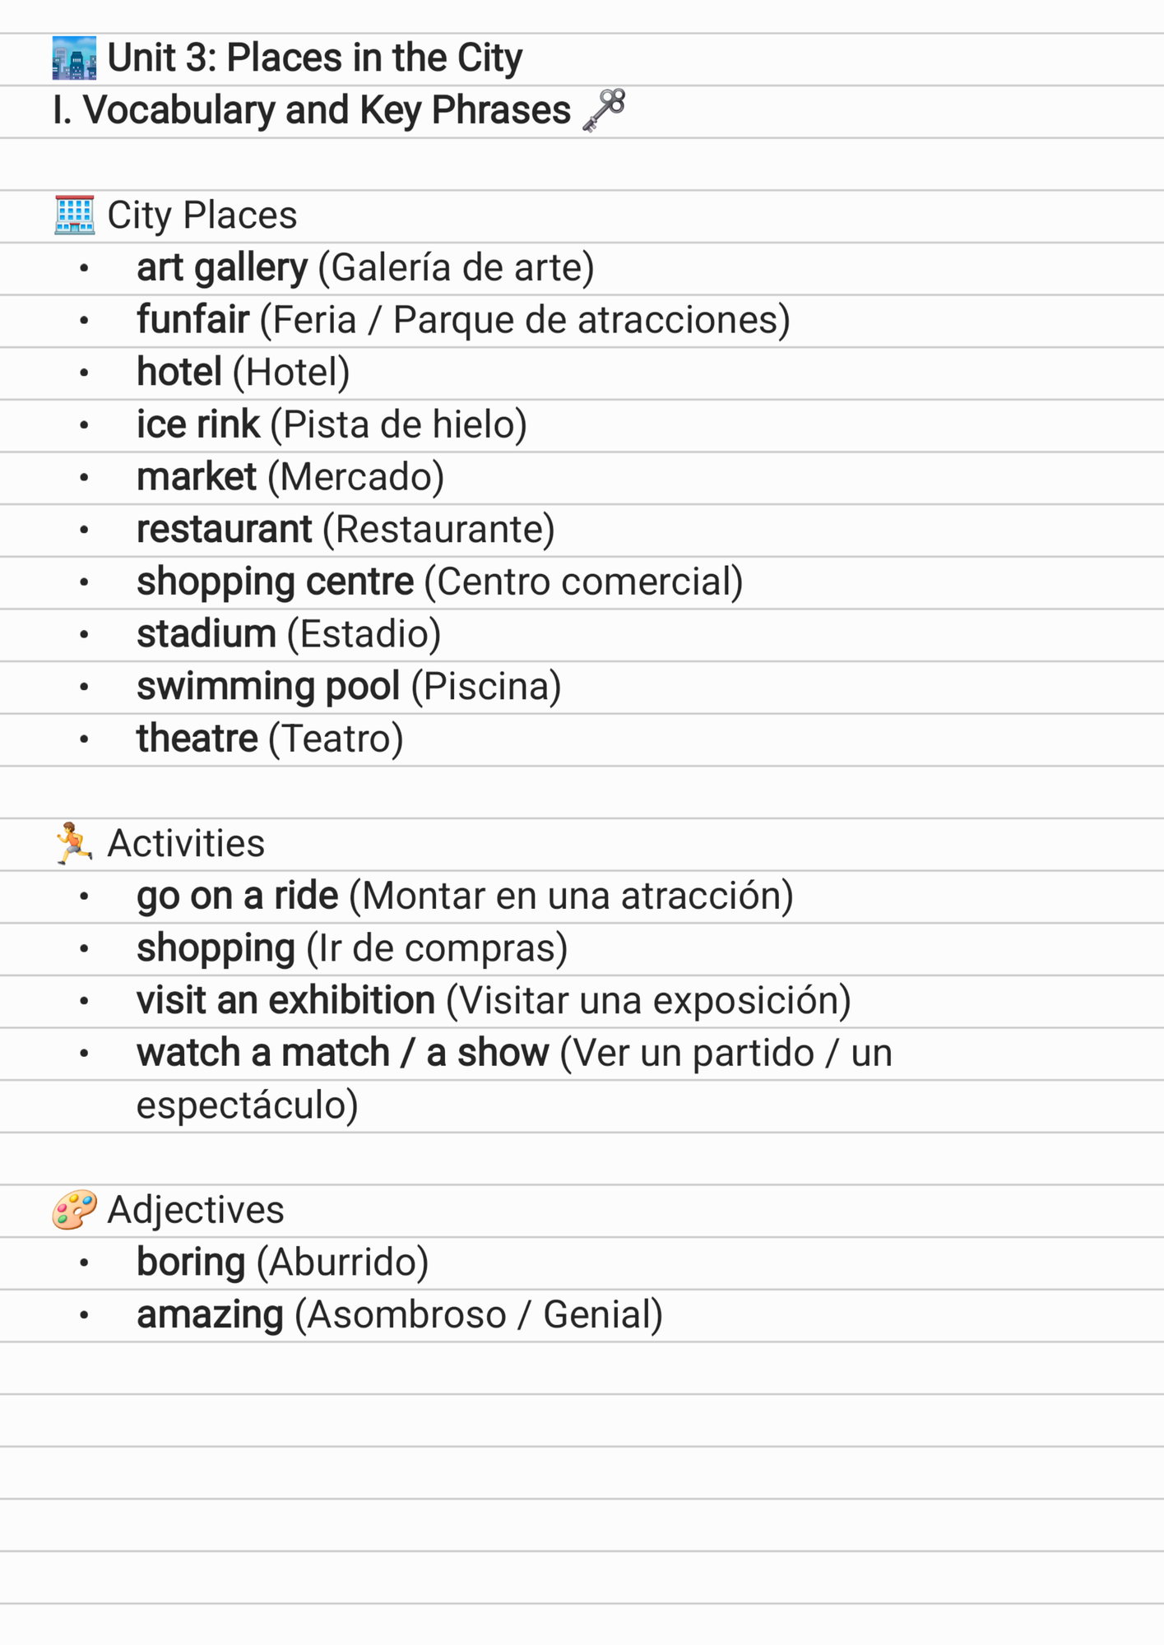Click the key emoji after Key Phrases
The height and width of the screenshot is (1645, 1164).
point(605,110)
